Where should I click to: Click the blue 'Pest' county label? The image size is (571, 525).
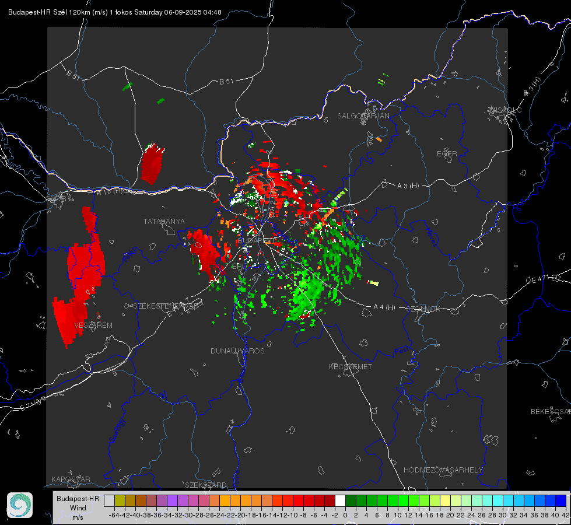click(401, 351)
